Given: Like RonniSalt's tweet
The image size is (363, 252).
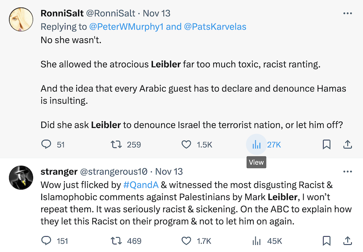Looking at the screenshot, I should click(x=186, y=145).
